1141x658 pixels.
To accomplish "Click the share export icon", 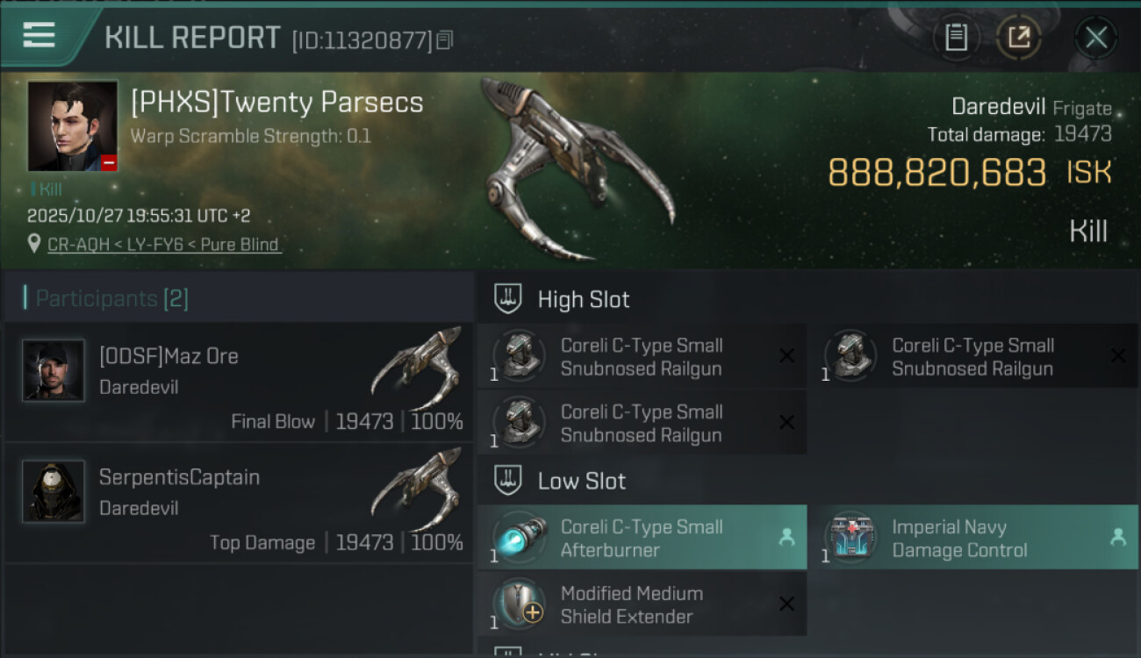I will [1019, 38].
